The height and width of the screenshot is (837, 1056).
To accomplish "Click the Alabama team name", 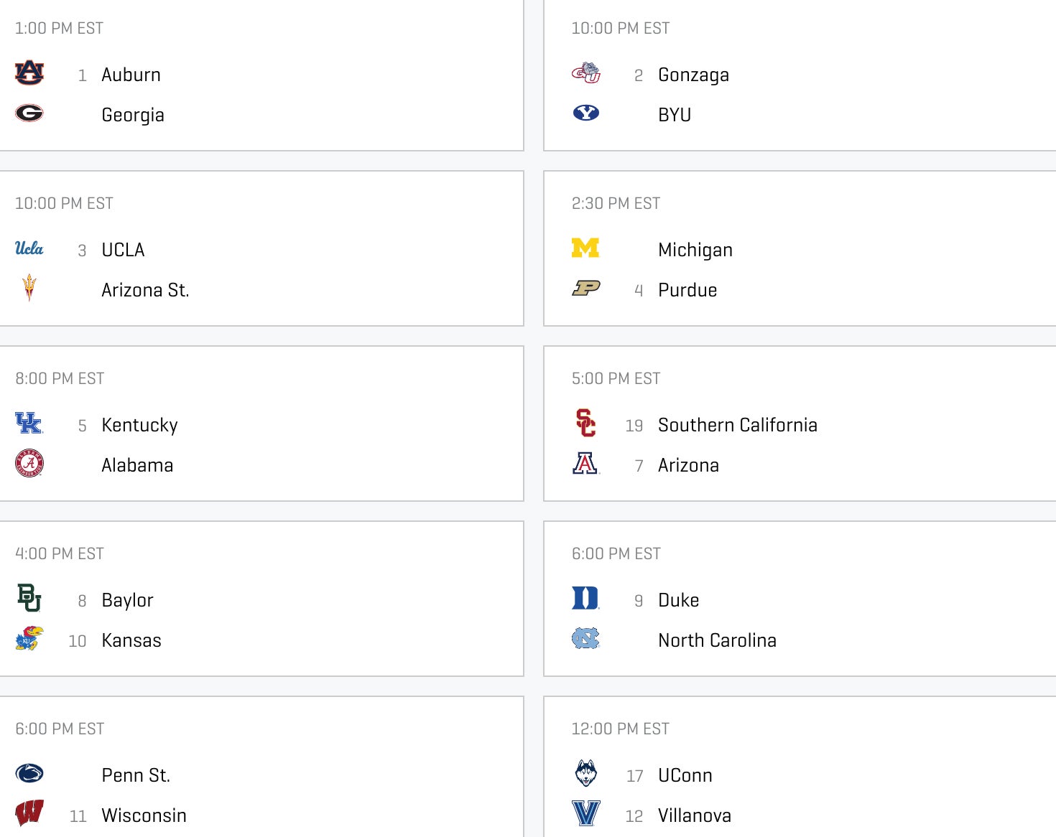I will pyautogui.click(x=137, y=465).
